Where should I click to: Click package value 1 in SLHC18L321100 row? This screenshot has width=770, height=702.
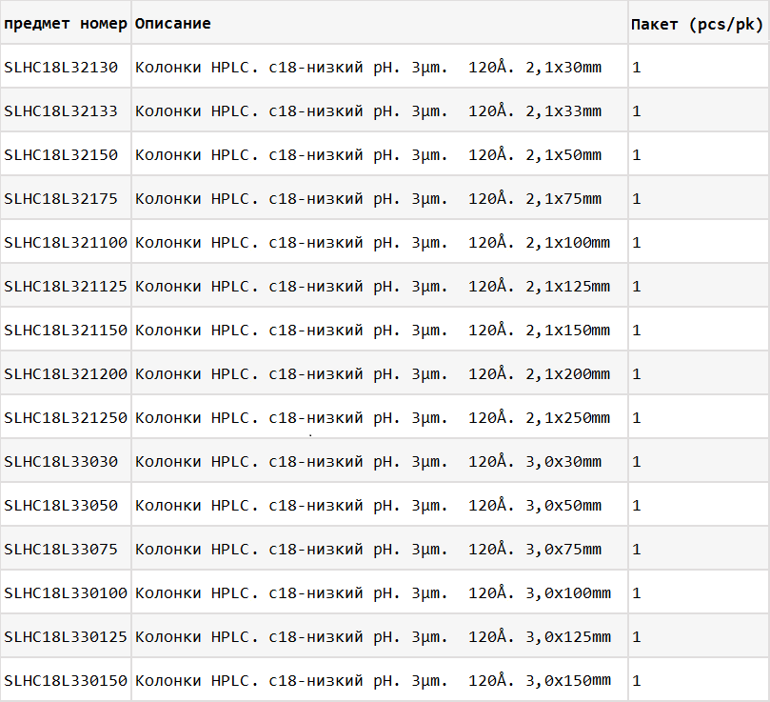click(637, 242)
